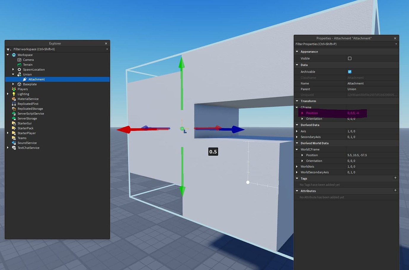Collapse the Appearance properties section
Viewport: 409px width, 270px height.
[297, 52]
